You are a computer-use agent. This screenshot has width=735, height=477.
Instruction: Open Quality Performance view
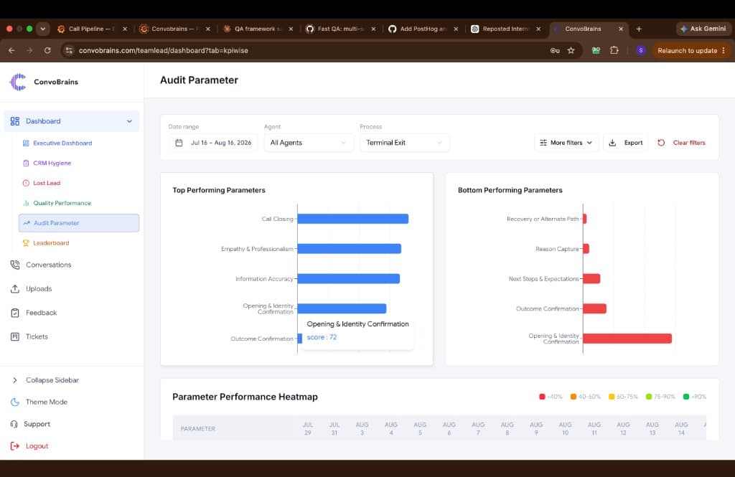click(62, 203)
